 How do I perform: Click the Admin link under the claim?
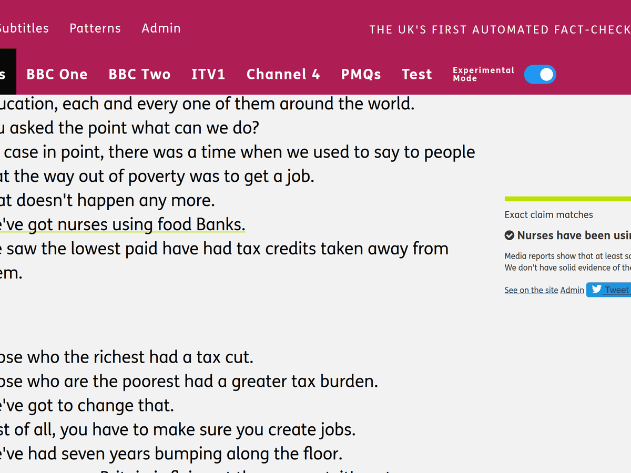572,290
